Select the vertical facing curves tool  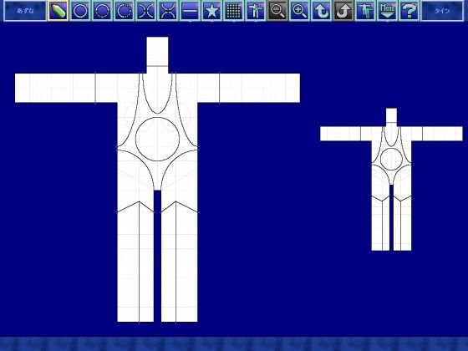tap(146, 11)
